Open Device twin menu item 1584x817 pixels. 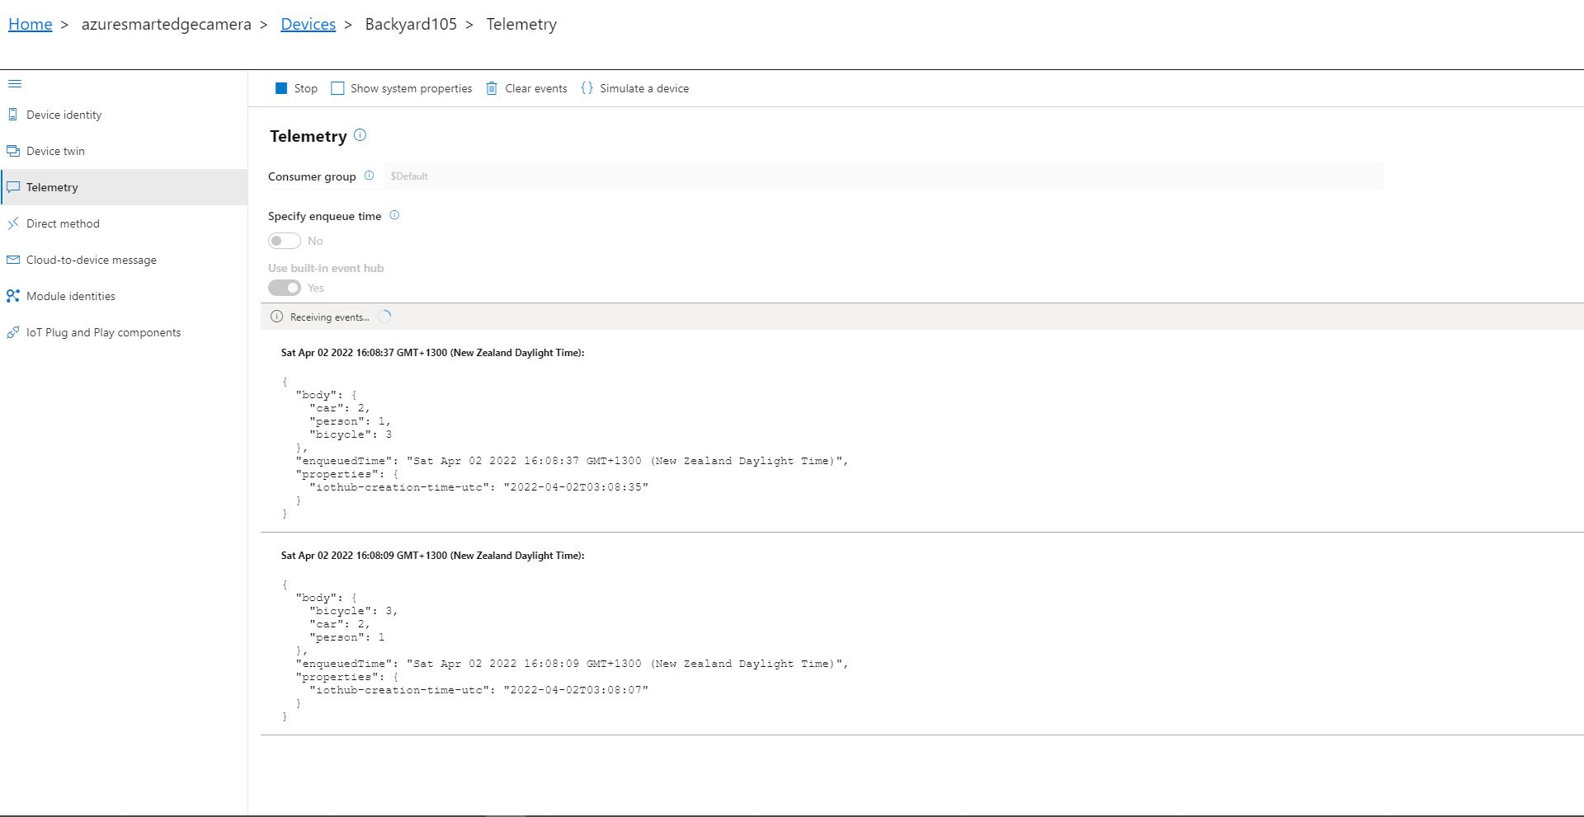(55, 151)
